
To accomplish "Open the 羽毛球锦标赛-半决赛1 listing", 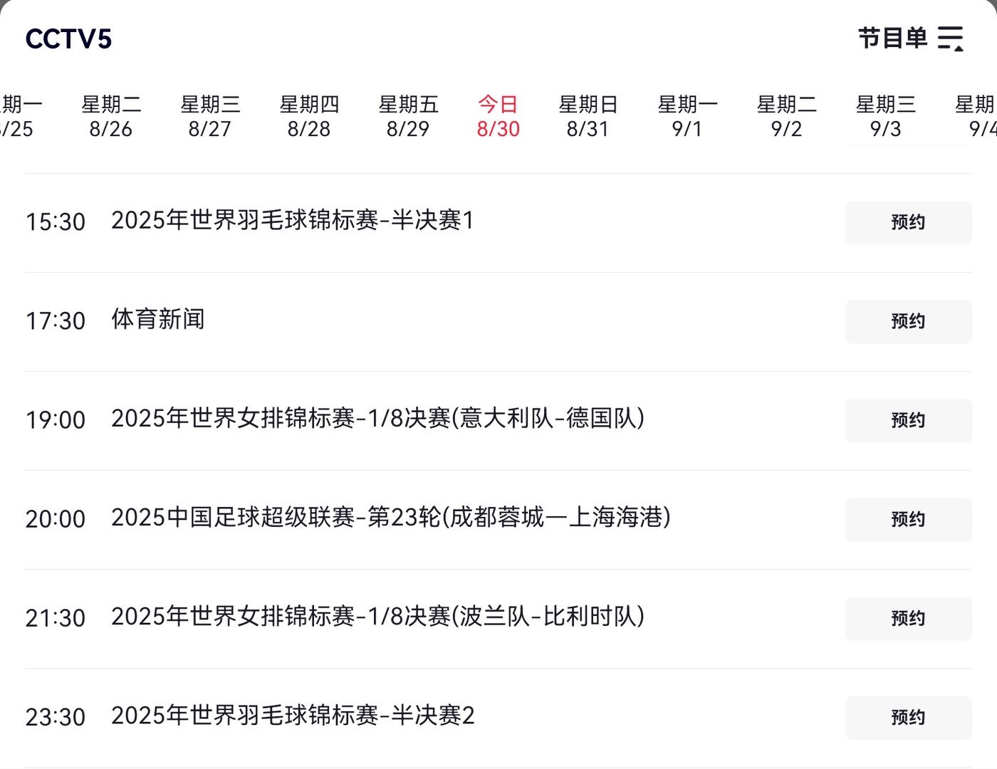I will (x=292, y=221).
